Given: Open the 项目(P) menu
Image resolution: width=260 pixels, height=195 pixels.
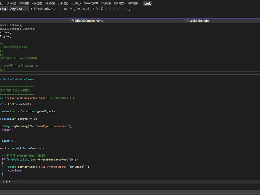Looking at the screenshot, I should [11, 3].
